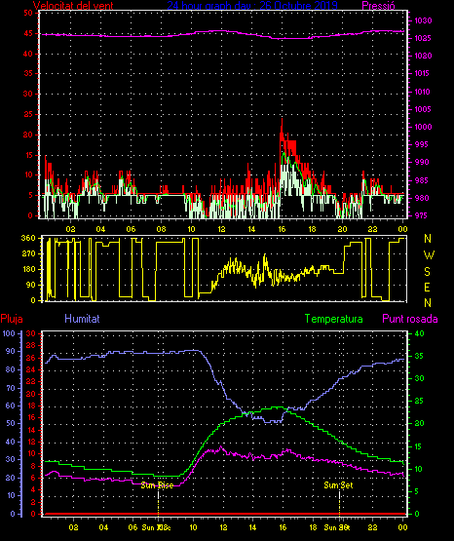This screenshot has height=541, width=454.
Task: Click the yellow 'Sun Rise' text inside chart
Action: coord(157,485)
